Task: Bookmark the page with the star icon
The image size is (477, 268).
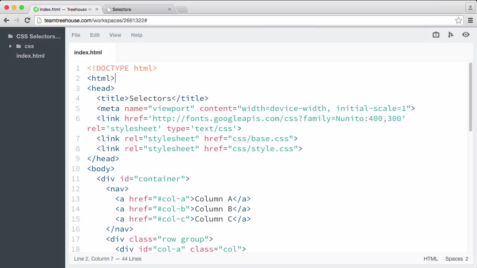Action: click(459, 20)
